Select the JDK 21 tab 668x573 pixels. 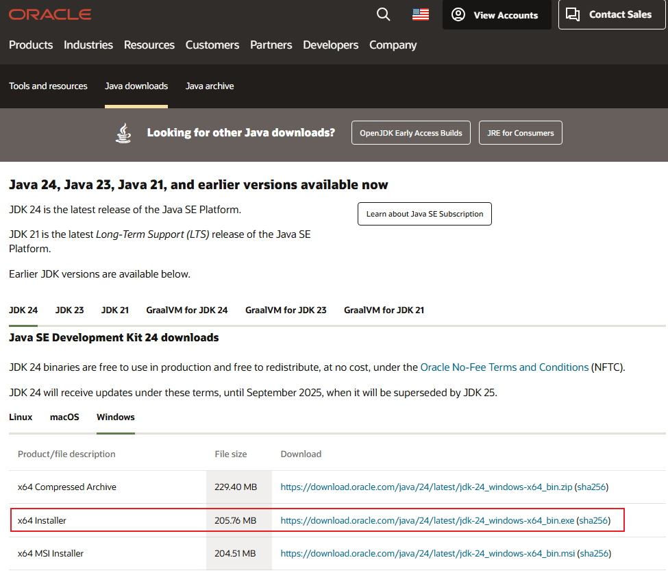point(114,310)
